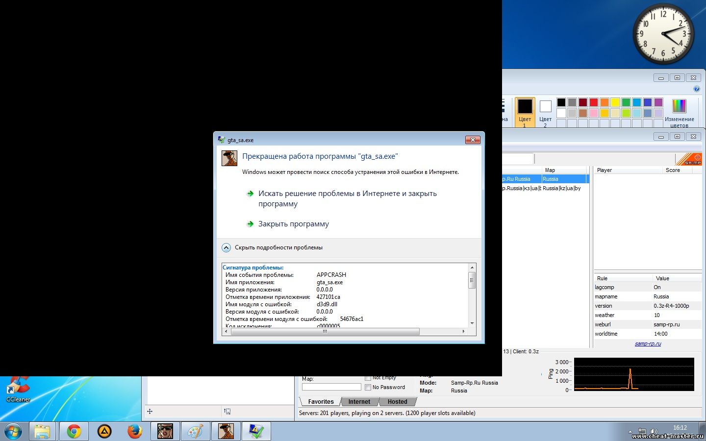Click the version value '0.3z-R4-1000p'
This screenshot has width=706, height=441.
click(x=671, y=306)
